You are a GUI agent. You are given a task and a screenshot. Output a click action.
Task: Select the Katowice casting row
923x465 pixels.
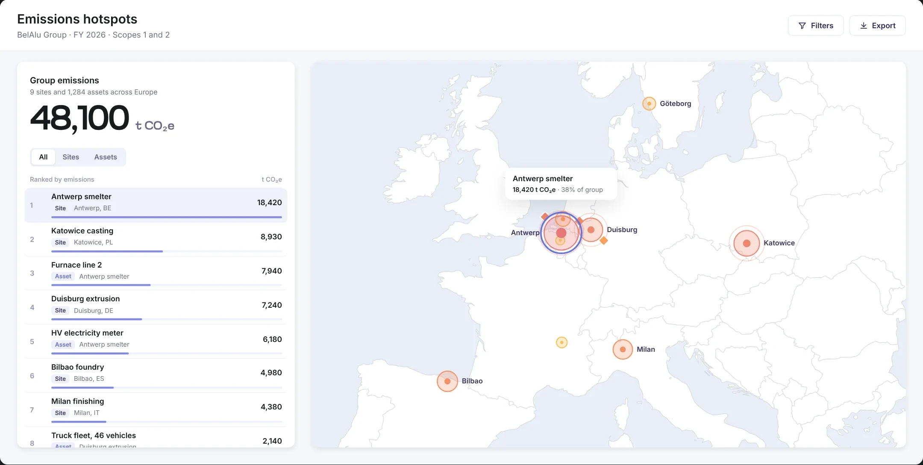[x=156, y=239]
